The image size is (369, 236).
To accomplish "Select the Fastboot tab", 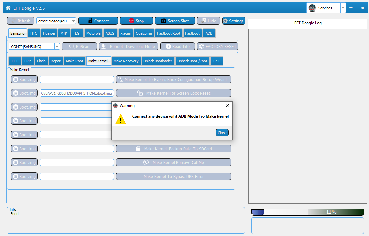I will 192,33.
